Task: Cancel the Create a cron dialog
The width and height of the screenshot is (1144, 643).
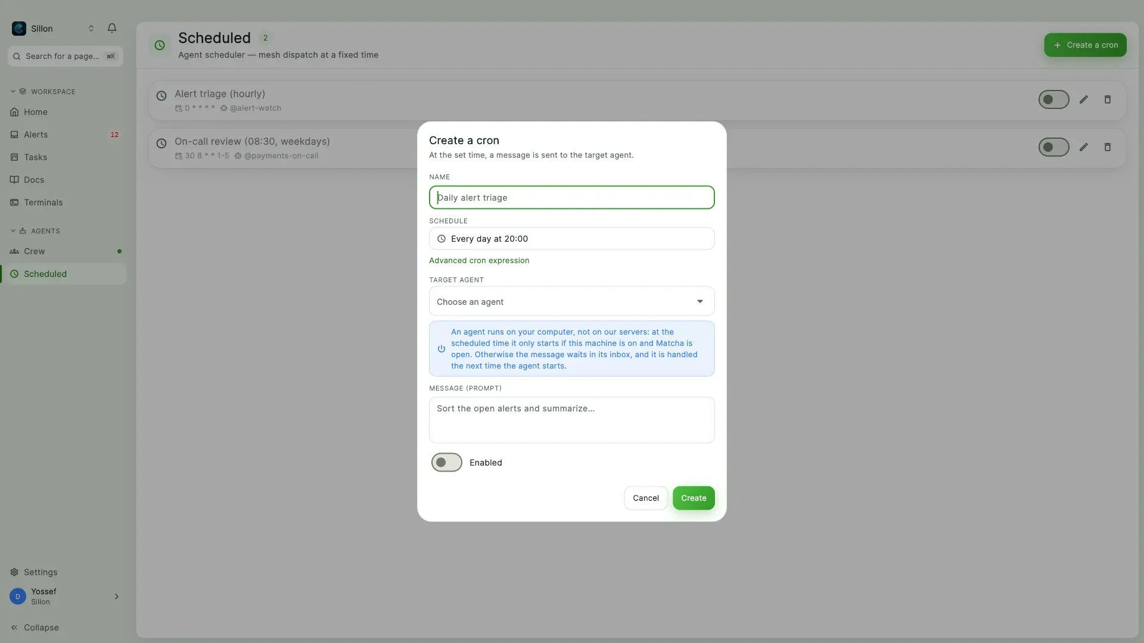Action: (646, 498)
